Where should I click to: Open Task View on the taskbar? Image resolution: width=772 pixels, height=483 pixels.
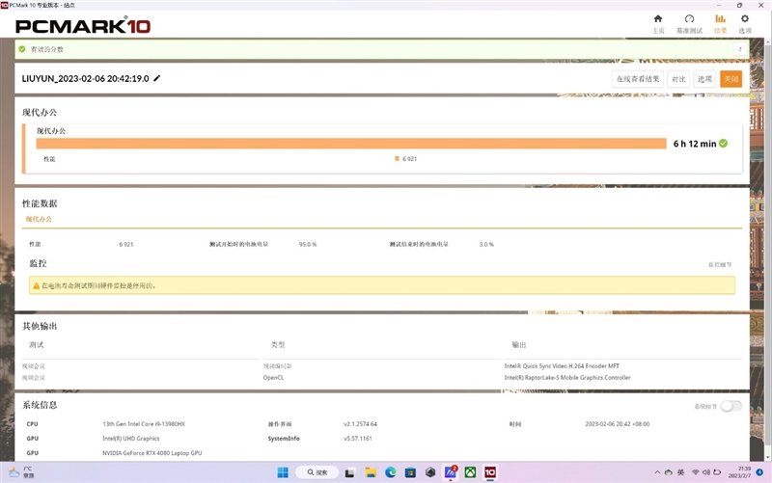pyautogui.click(x=349, y=472)
